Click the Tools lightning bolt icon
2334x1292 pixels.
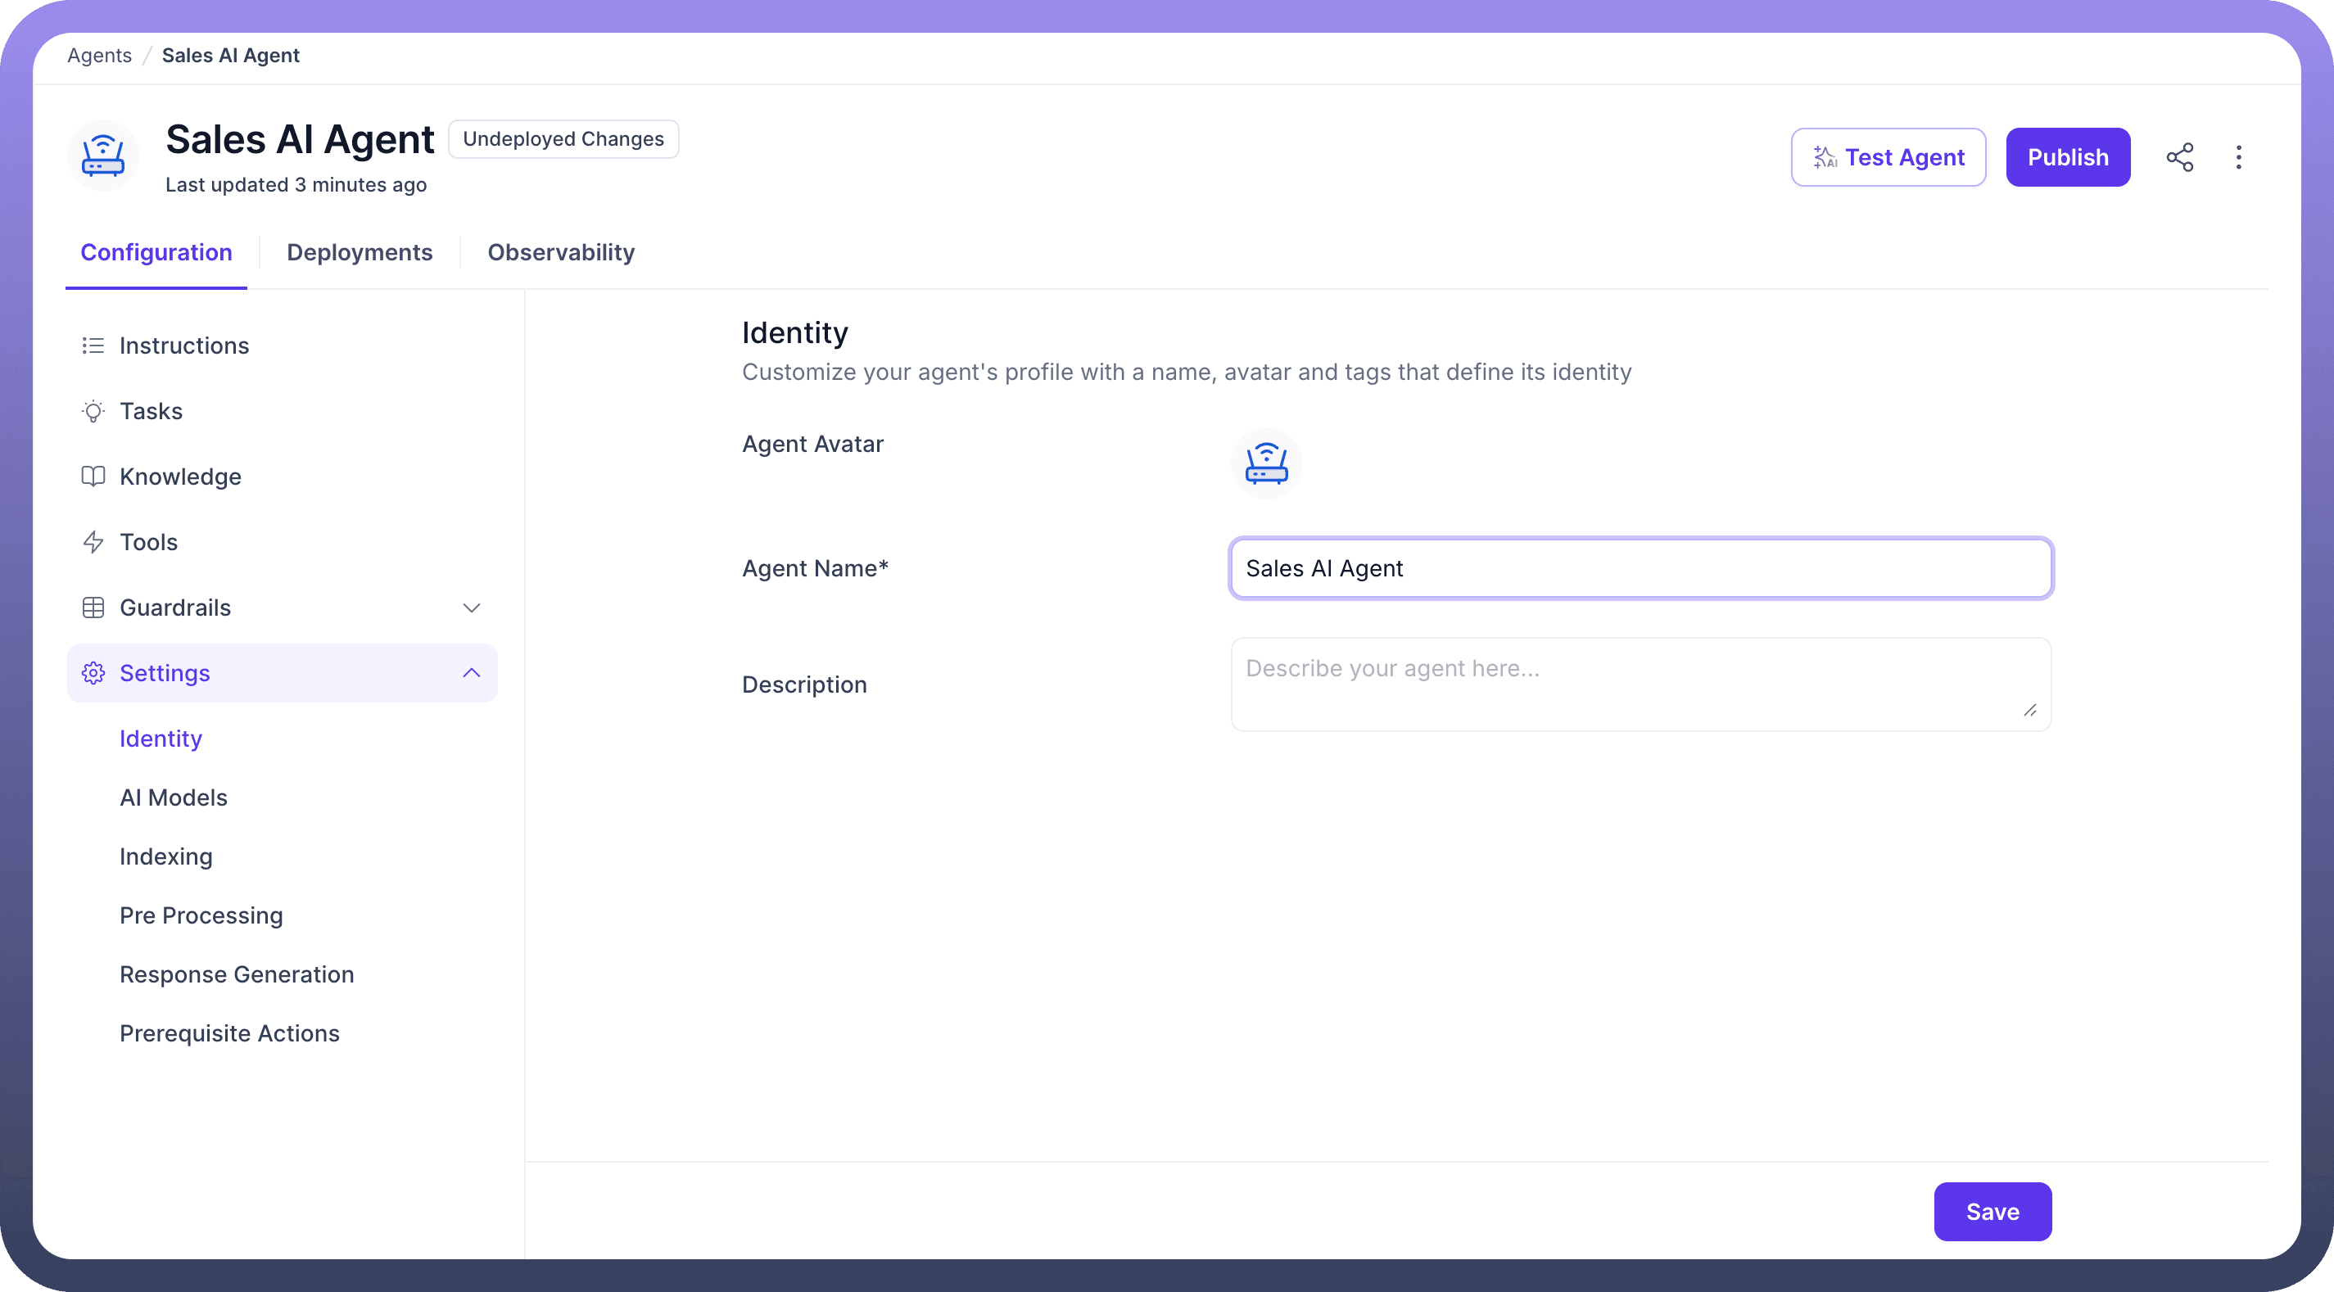tap(93, 542)
